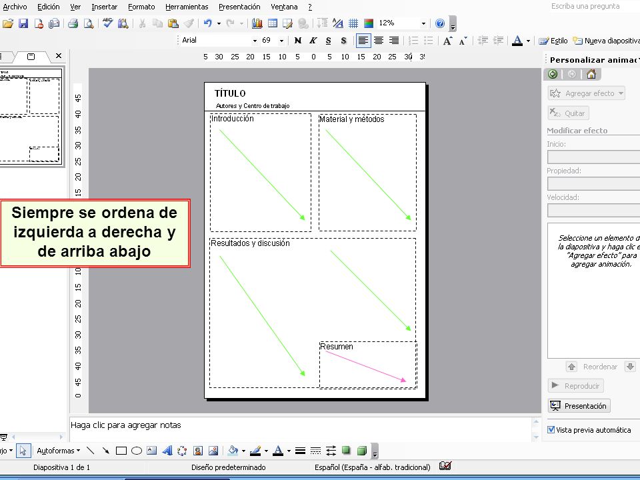Open the font size 69 dropdown
640x480 pixels.
[x=281, y=41]
